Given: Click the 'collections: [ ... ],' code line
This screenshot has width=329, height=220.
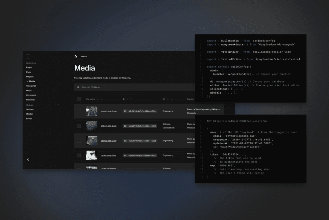Looking at the screenshot, I should (226, 89).
